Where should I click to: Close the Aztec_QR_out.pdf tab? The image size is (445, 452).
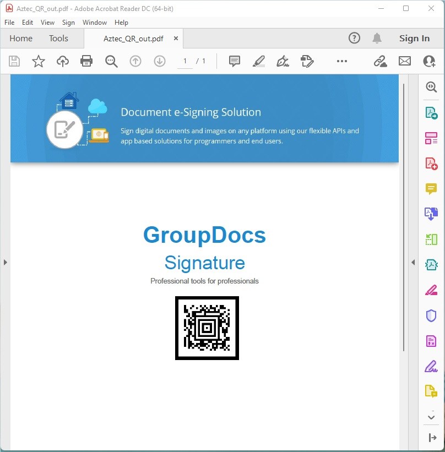[x=176, y=39]
